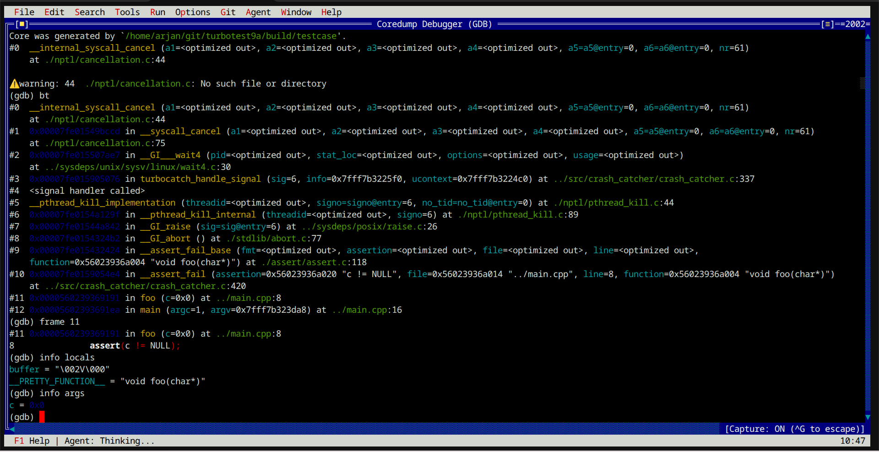Click the '<signal handler called>' line
The image size is (879, 452).
tap(87, 191)
